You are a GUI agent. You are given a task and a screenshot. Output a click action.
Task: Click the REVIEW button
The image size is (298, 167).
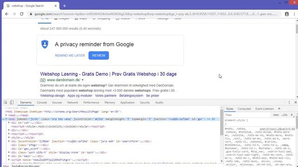click(99, 56)
